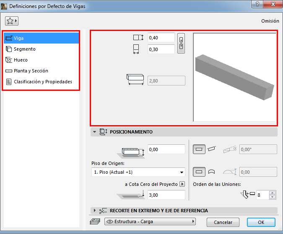
Task: Click the offset to home story field 0,00
Action: tap(166, 149)
